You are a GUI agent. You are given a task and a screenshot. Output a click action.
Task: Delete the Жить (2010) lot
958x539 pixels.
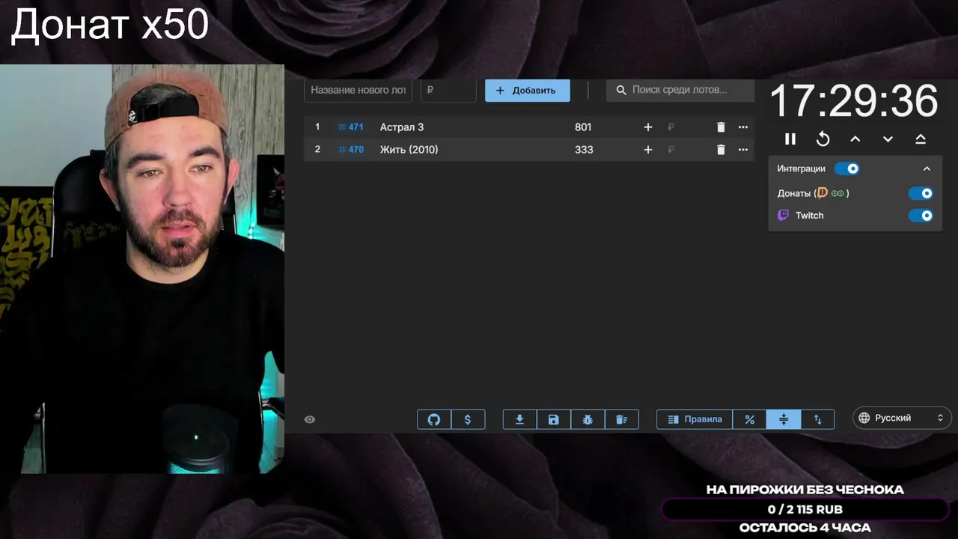(x=721, y=150)
